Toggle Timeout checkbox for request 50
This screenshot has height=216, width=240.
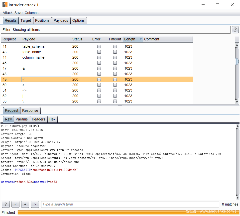click(x=115, y=85)
